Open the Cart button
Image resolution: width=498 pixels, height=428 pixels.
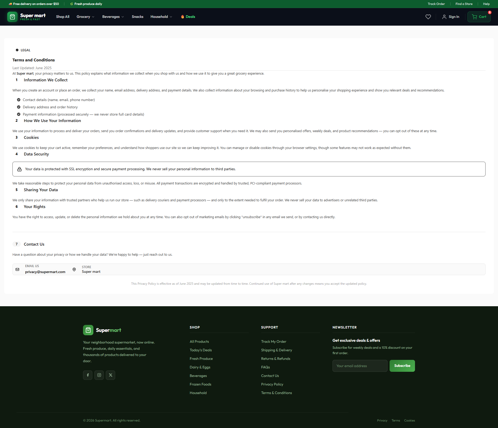(x=479, y=17)
